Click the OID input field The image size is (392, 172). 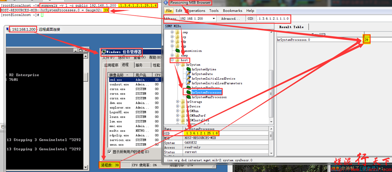pyautogui.click(x=273, y=18)
